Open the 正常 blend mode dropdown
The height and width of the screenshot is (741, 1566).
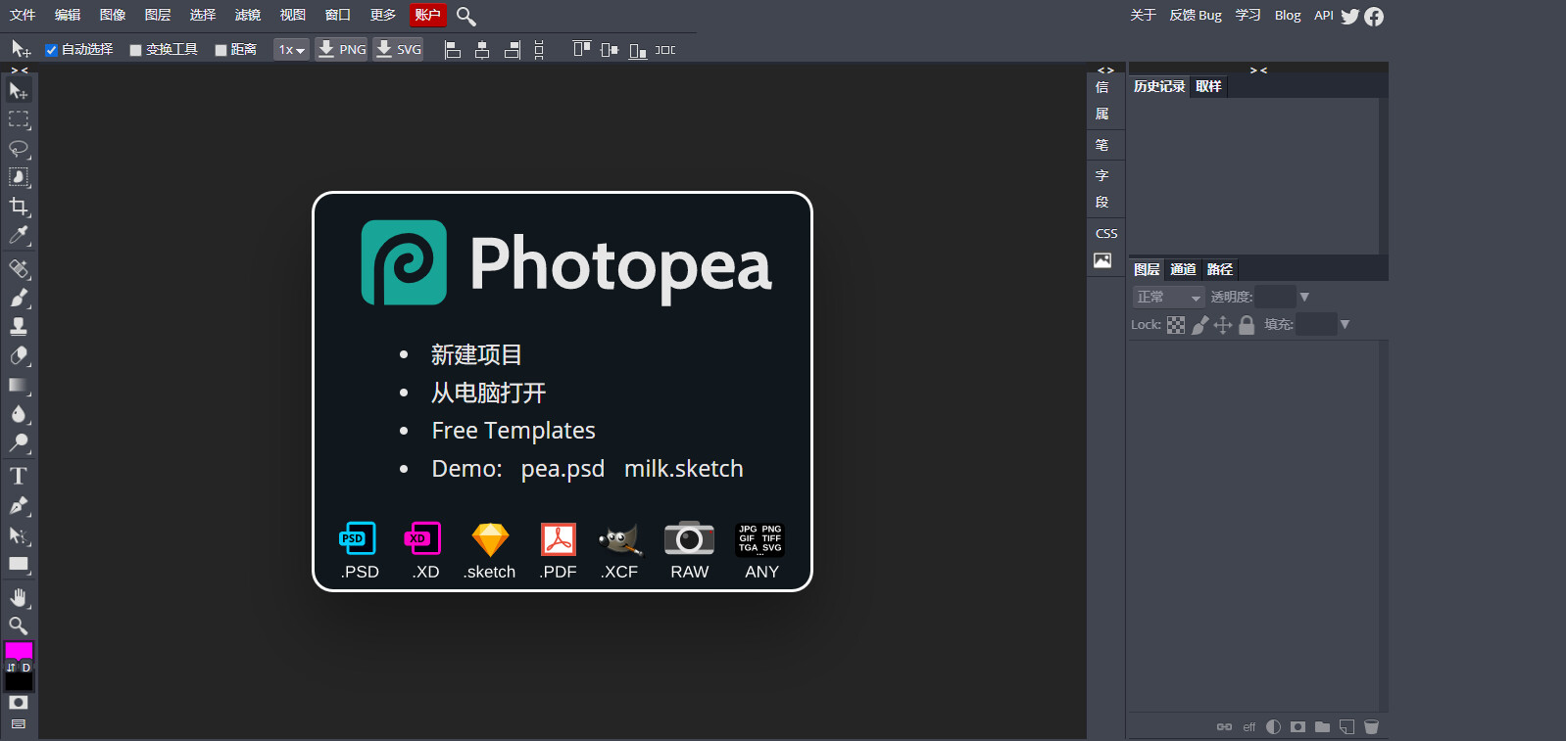click(x=1168, y=297)
